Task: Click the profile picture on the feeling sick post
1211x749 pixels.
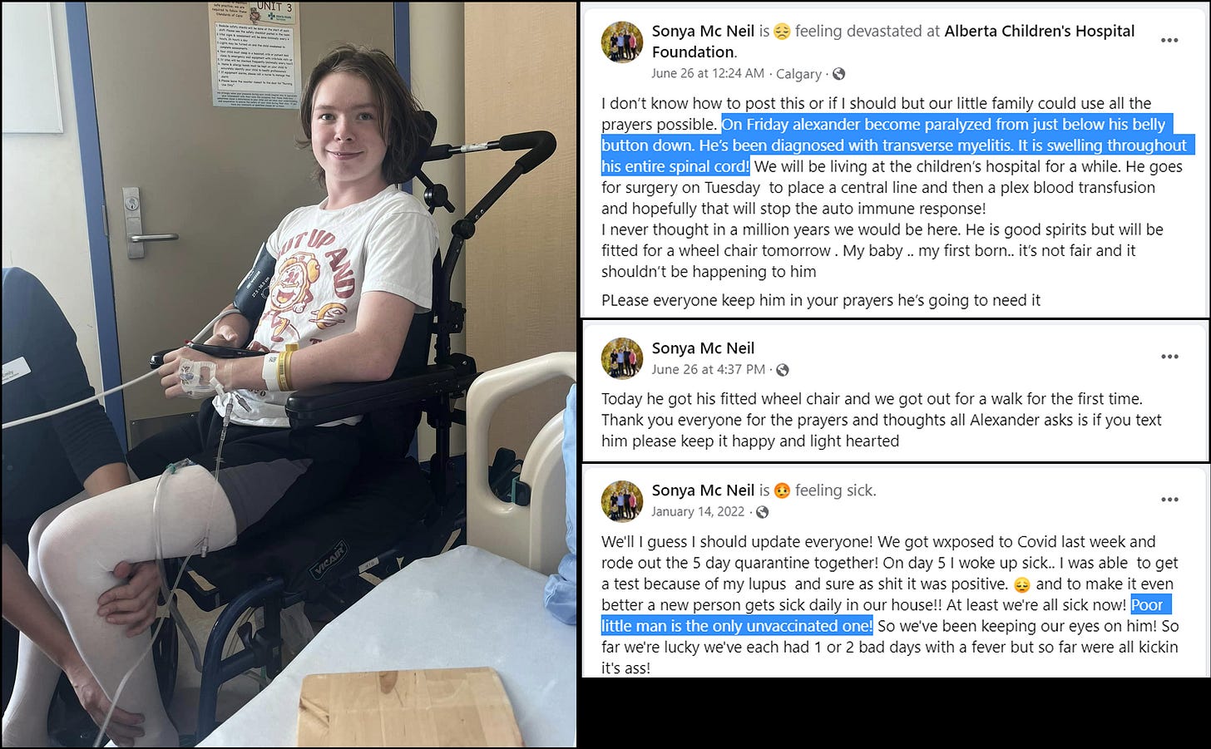Action: point(622,501)
